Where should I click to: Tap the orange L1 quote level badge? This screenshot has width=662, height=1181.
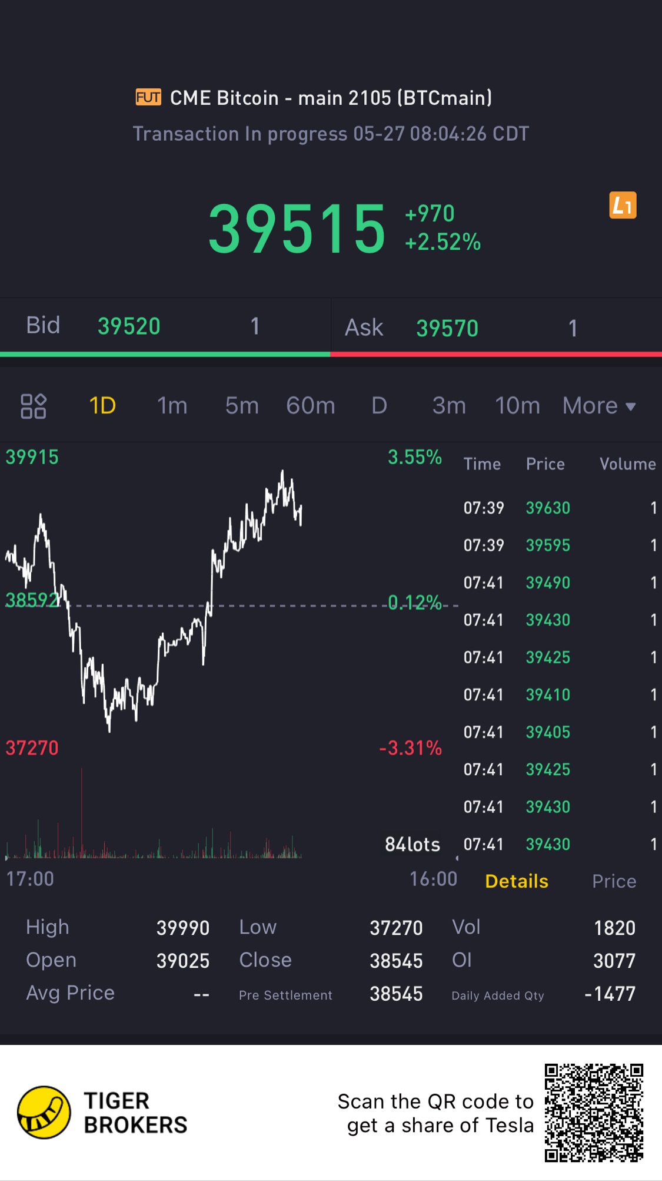pyautogui.click(x=622, y=206)
